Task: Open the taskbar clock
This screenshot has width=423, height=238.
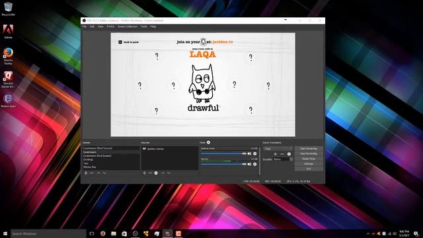Action: coord(404,233)
